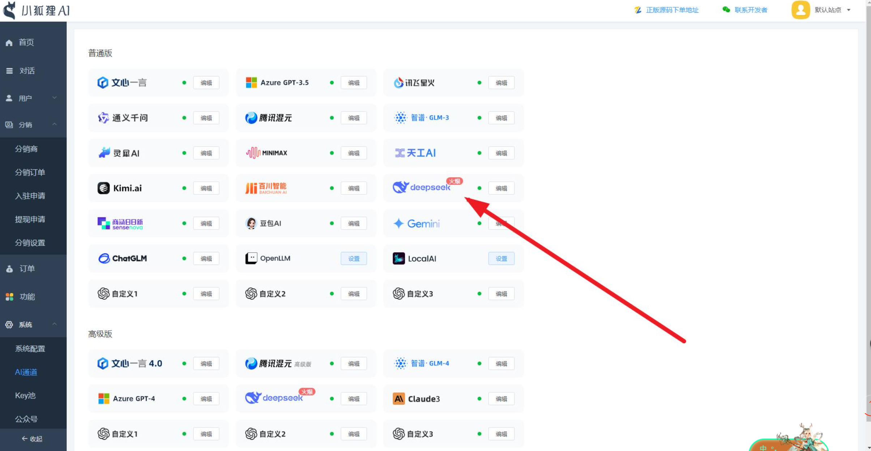This screenshot has width=871, height=451.
Task: Click the 豆包AI avatar icon
Action: 251,223
